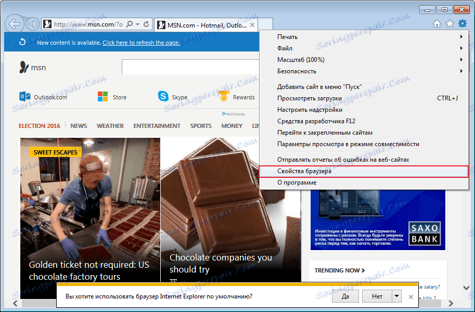
Task: Select Перейти к закрепленным сайтам
Action: (364, 133)
